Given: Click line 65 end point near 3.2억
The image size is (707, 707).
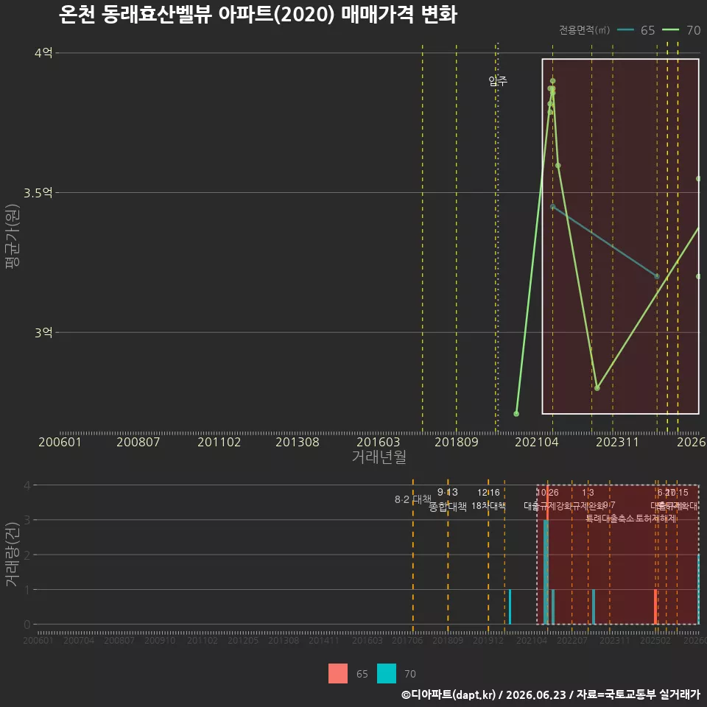Looking at the screenshot, I should pos(657,276).
